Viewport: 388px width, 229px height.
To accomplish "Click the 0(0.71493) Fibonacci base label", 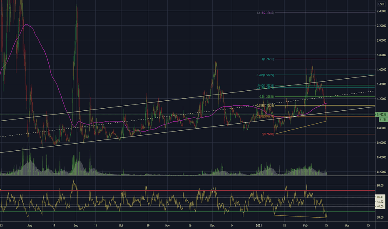I will 268,134.
